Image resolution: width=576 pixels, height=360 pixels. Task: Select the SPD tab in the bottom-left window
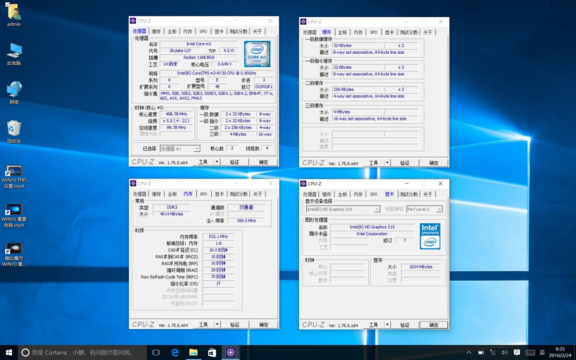(x=203, y=194)
